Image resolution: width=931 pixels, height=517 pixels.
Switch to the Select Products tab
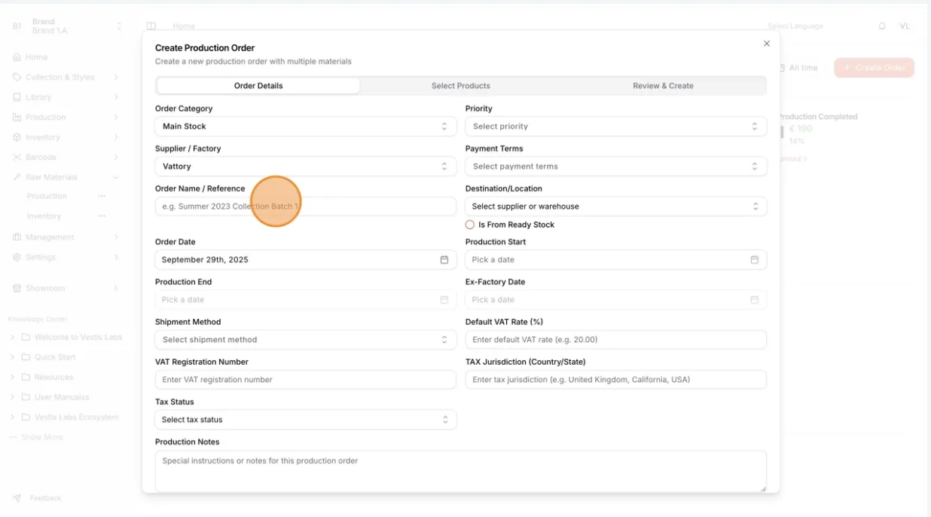pyautogui.click(x=461, y=86)
